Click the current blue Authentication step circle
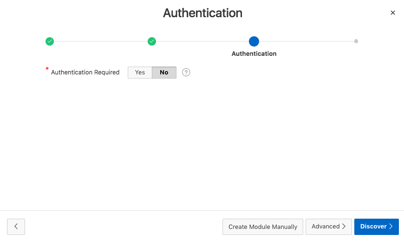The width and height of the screenshot is (404, 241). tap(254, 41)
